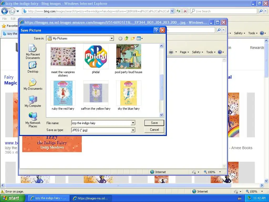The image size is (269, 202).
Task: Click the Windows start button
Action: [13, 198]
